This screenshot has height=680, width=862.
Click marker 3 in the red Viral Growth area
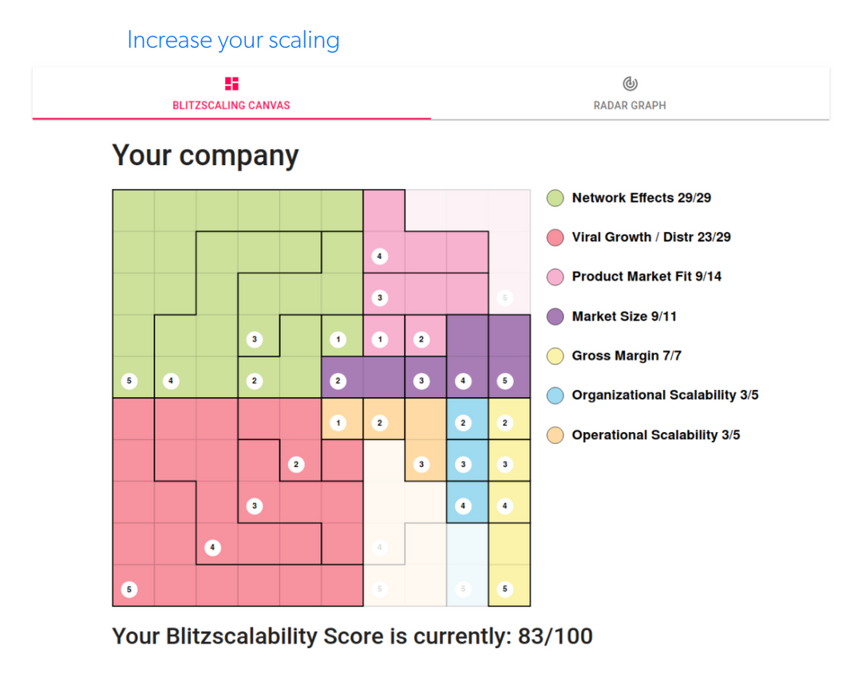(255, 505)
